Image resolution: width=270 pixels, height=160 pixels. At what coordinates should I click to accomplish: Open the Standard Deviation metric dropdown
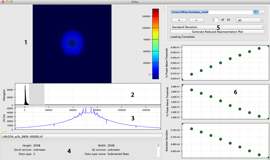[217, 27]
